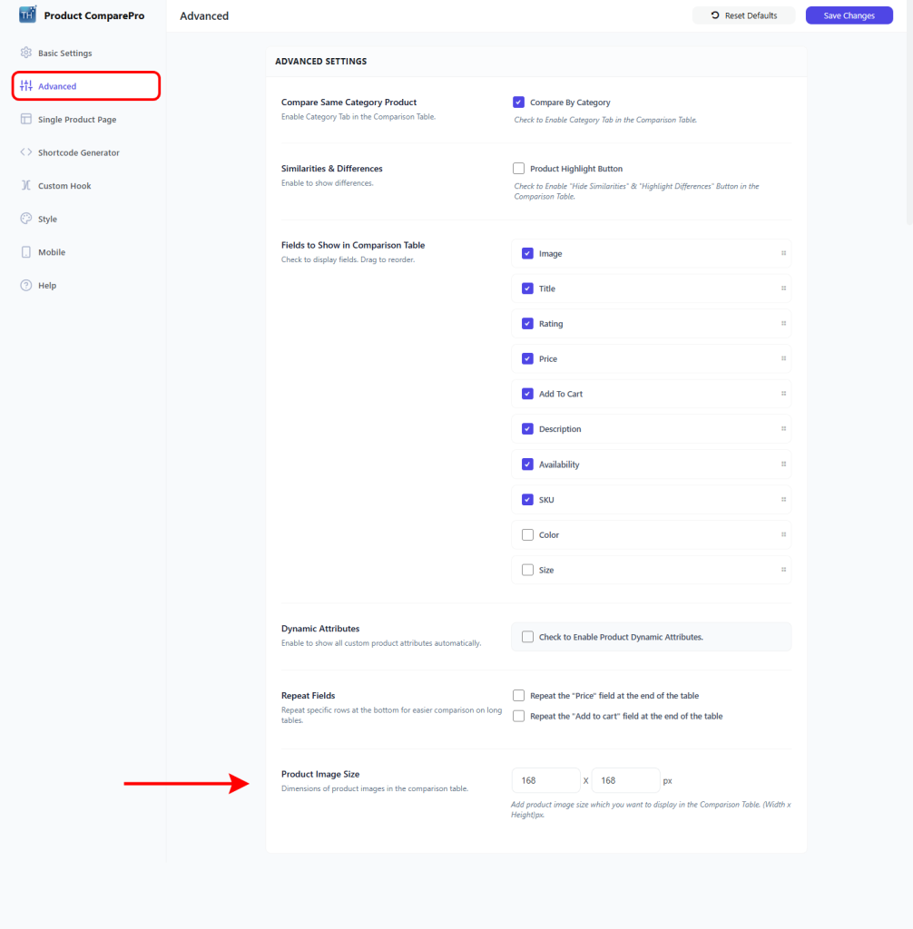Uncheck the Image field checkbox
This screenshot has height=929, width=913.
(527, 253)
